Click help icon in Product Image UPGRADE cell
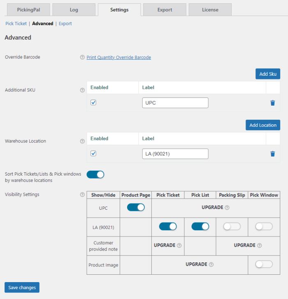The width and height of the screenshot is (288, 299). point(211,264)
